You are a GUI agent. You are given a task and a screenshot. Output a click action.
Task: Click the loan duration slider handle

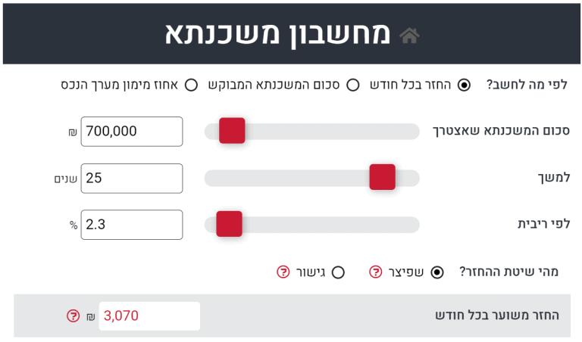382,177
